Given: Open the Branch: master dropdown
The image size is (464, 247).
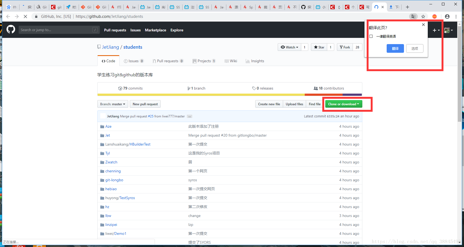Looking at the screenshot, I should point(112,104).
